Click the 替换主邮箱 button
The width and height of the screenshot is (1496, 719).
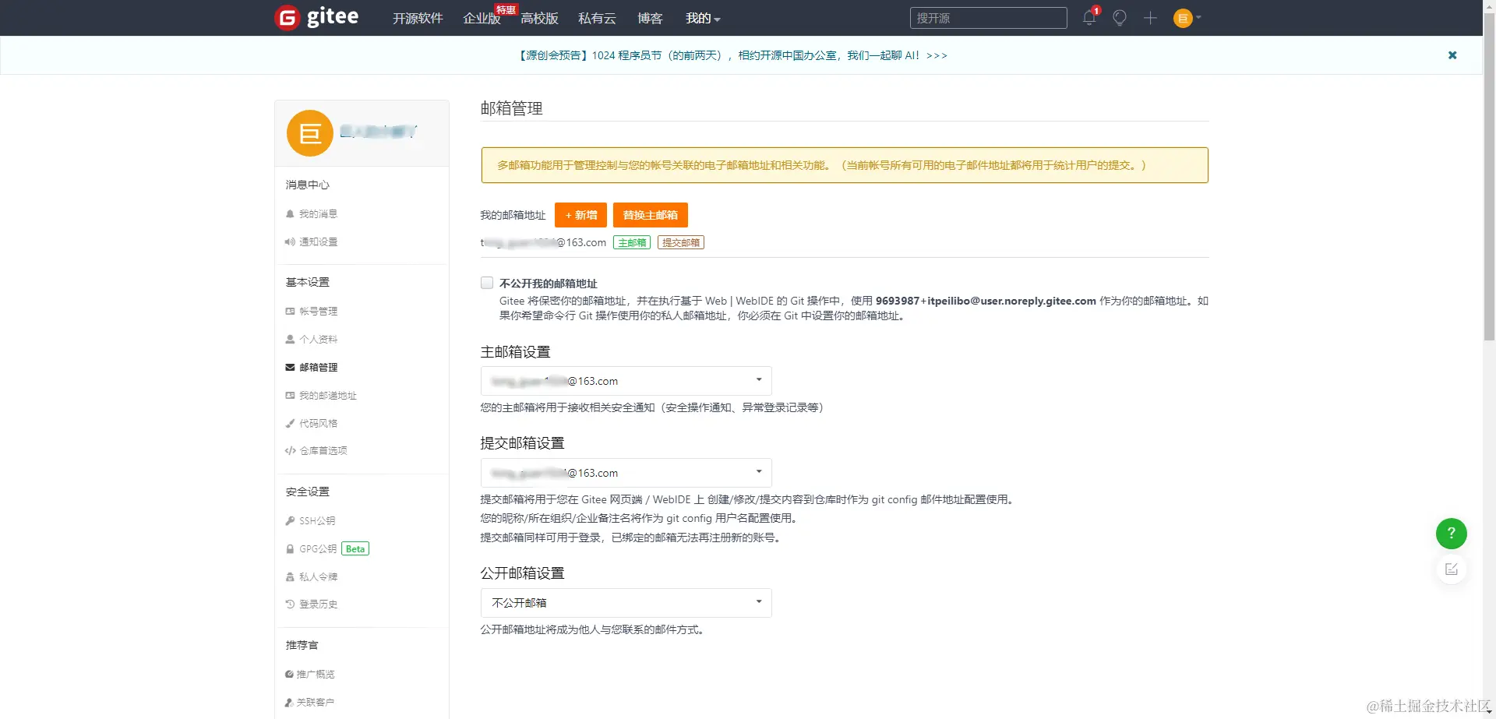(x=650, y=215)
